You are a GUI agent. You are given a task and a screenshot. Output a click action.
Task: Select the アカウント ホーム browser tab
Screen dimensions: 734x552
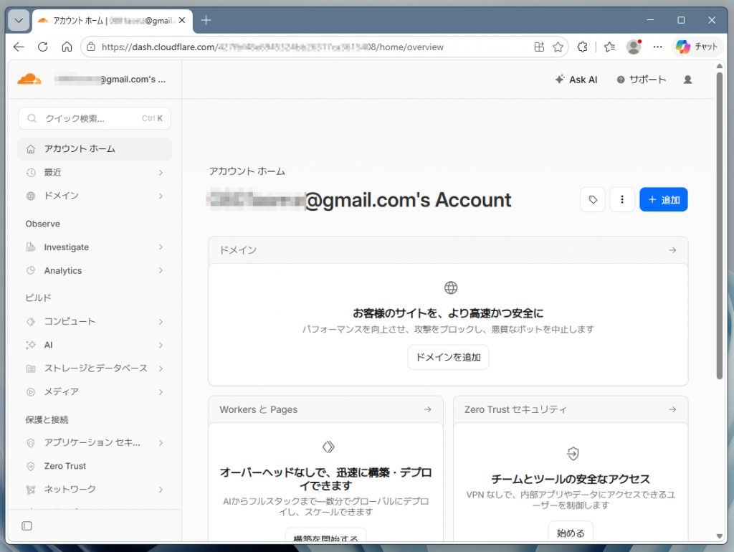point(113,21)
